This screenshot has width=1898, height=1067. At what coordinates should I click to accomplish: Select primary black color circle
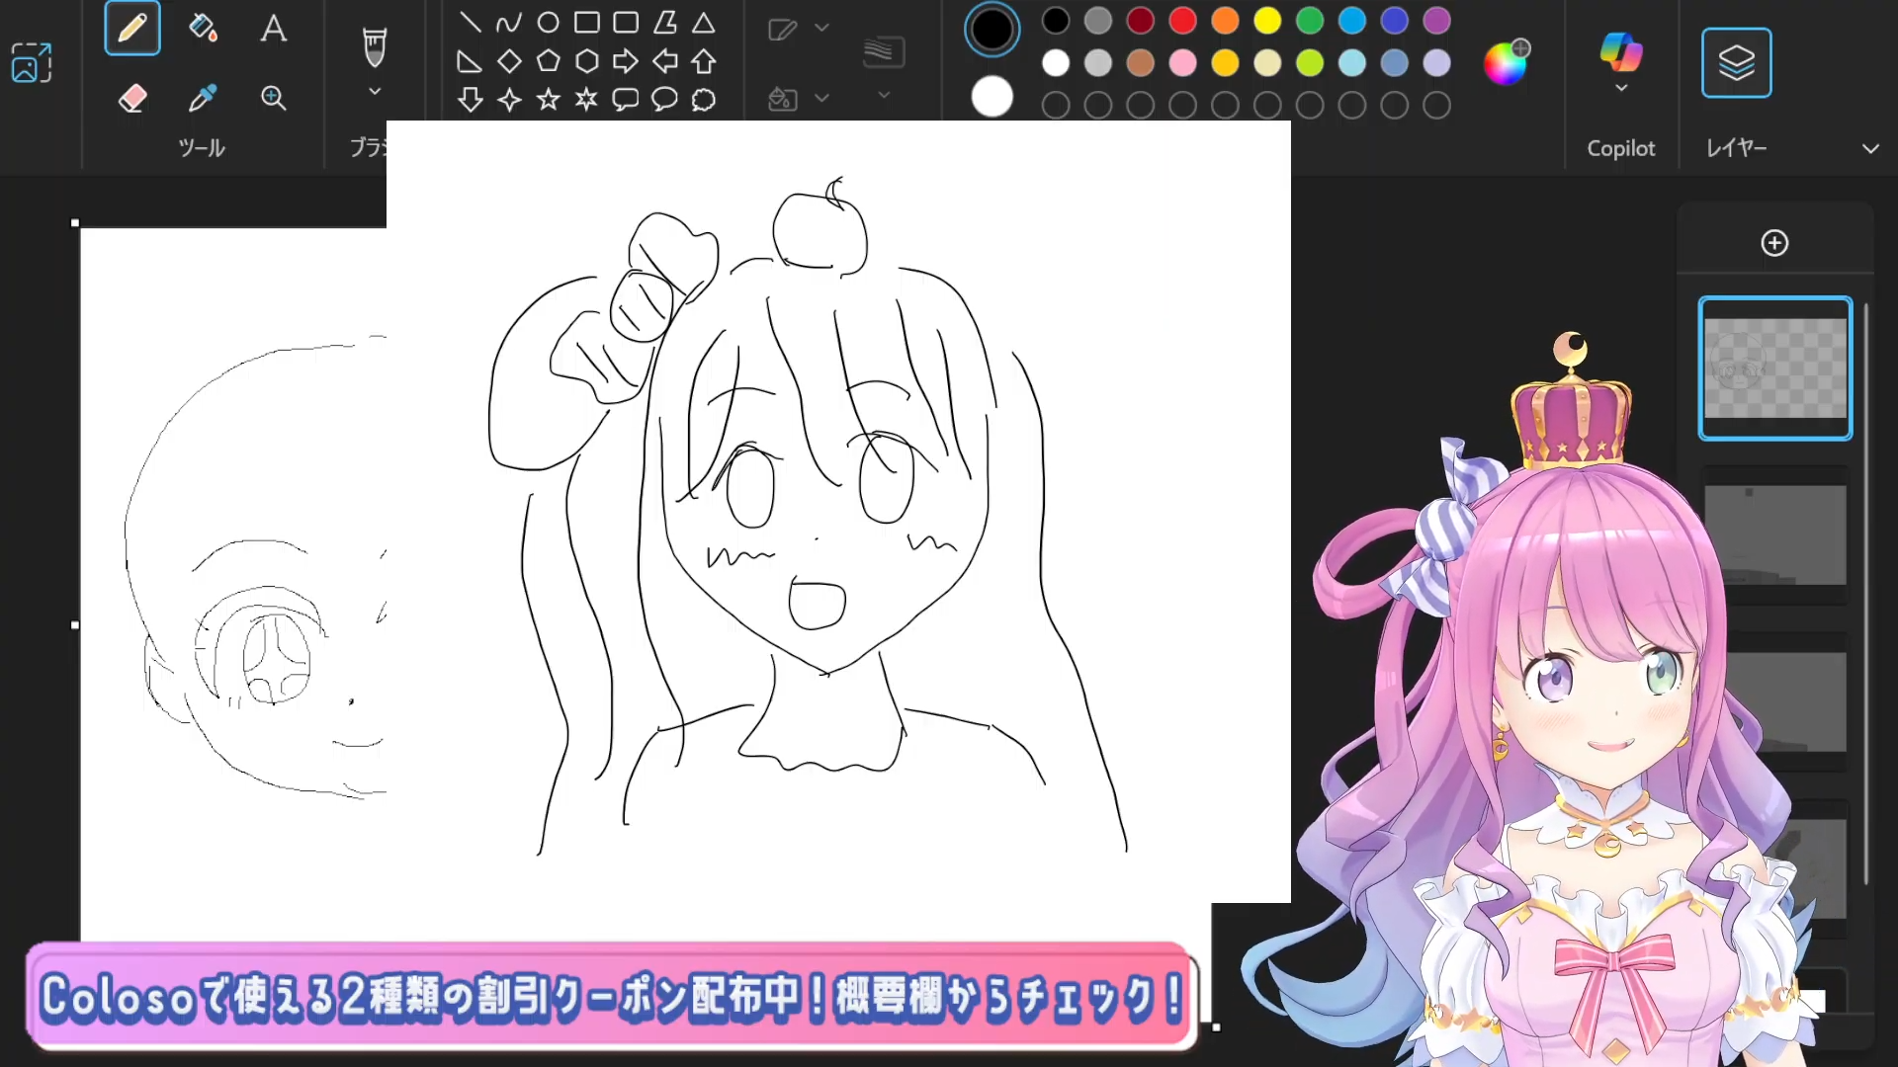(x=992, y=30)
